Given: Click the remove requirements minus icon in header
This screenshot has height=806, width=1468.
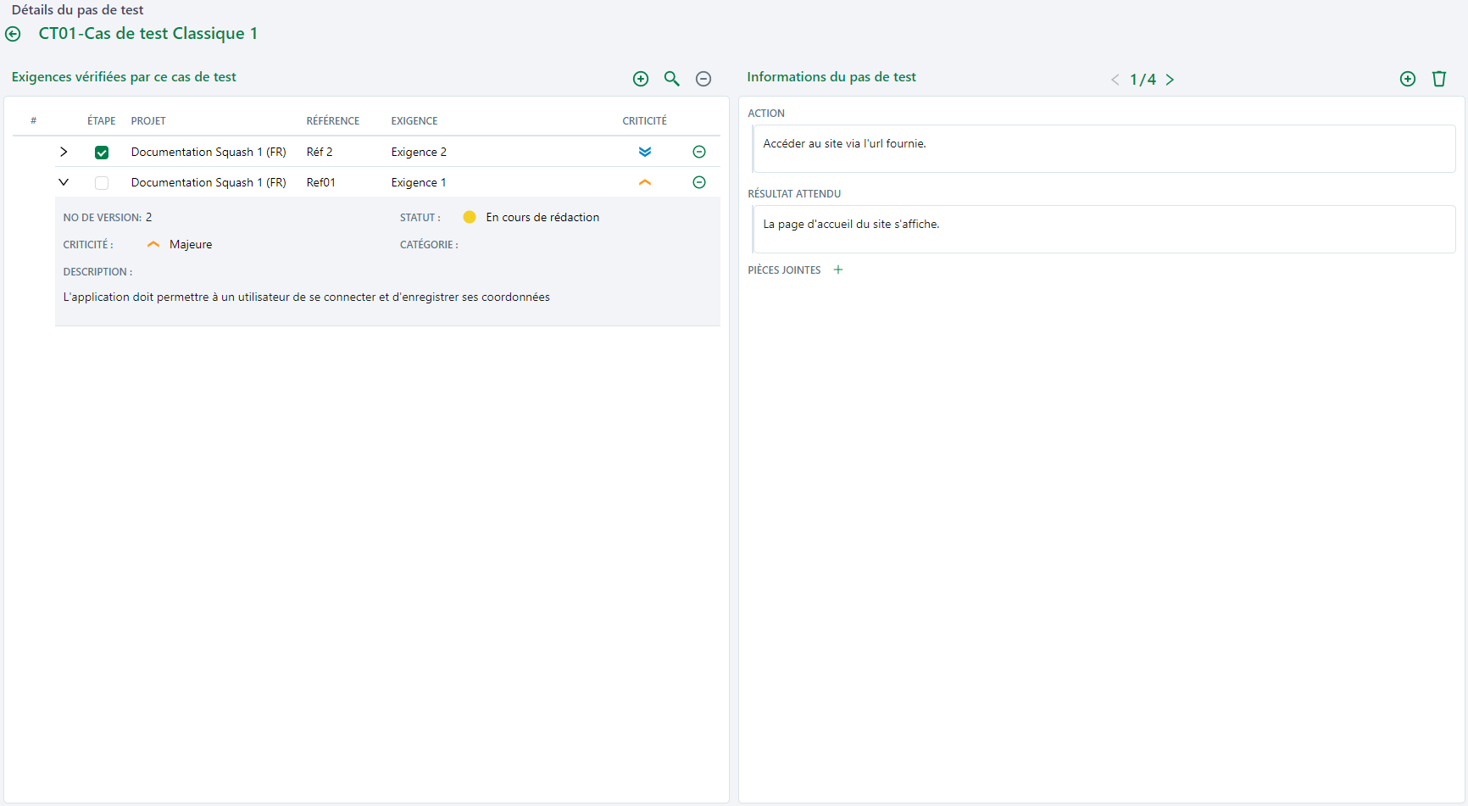Looking at the screenshot, I should [x=703, y=79].
